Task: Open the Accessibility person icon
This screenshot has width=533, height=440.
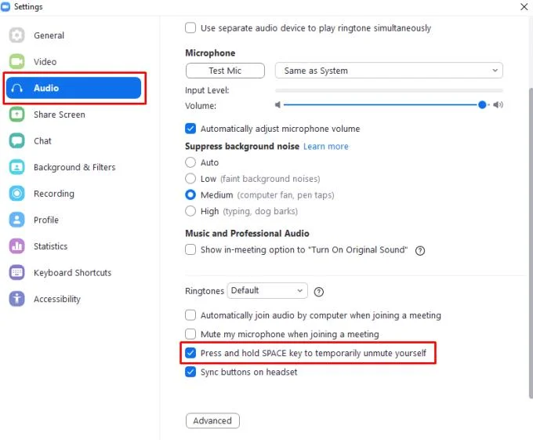Action: pos(16,299)
